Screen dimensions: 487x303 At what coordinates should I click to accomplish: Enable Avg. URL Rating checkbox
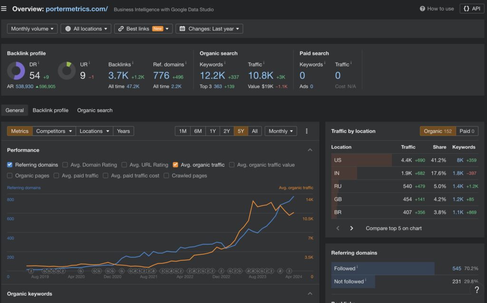(124, 165)
